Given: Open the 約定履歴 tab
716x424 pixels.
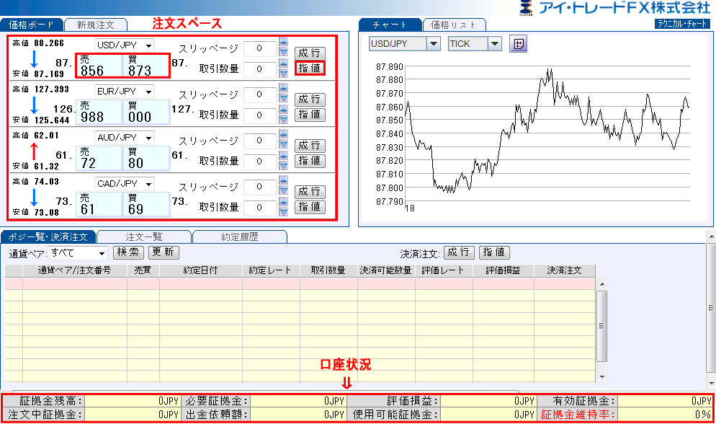Looking at the screenshot, I should point(240,237).
